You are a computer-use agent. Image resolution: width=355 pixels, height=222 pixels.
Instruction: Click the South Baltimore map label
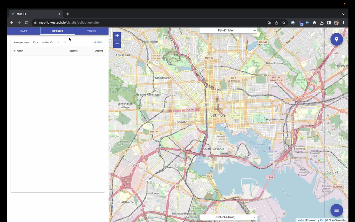213,149
